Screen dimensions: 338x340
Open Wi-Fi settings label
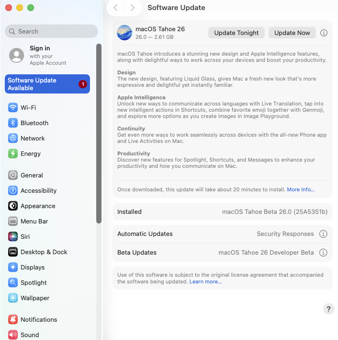pyautogui.click(x=28, y=107)
